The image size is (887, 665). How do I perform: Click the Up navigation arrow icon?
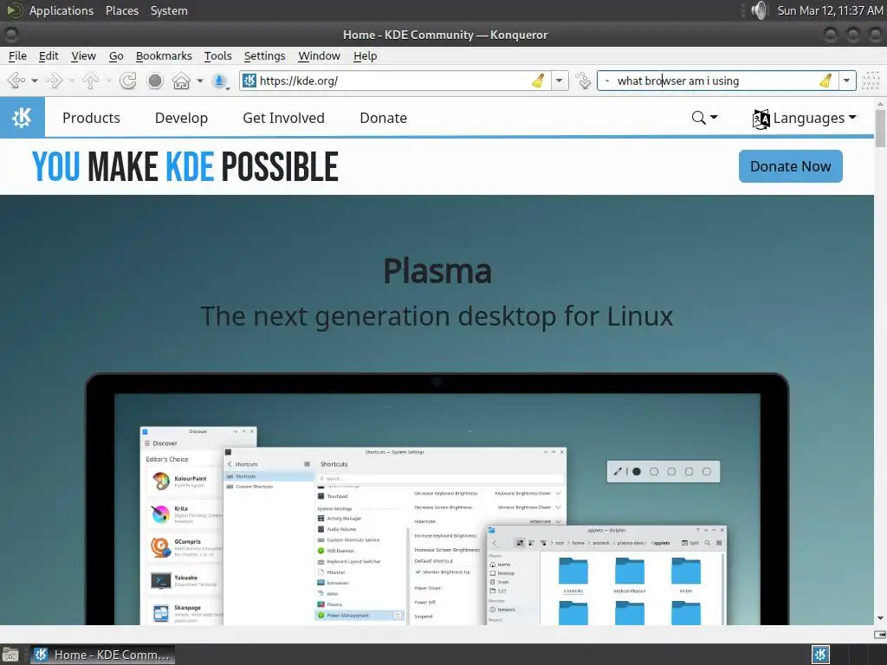pyautogui.click(x=90, y=81)
